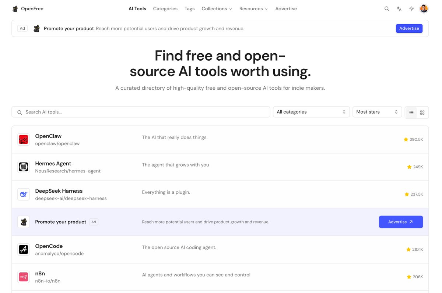
Task: Go to the AI Tools nav item
Action: tap(137, 9)
